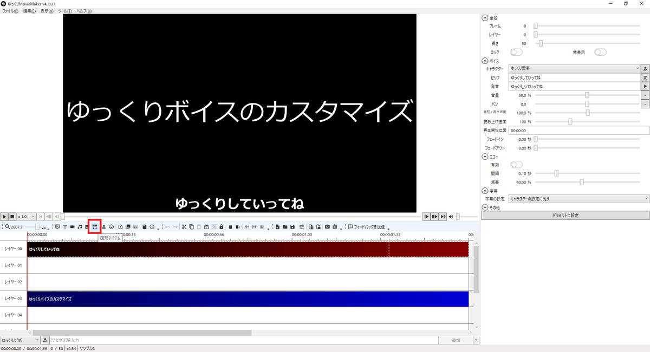Image resolution: width=650 pixels, height=352 pixels.
Task: Click the 読み上げ速度 slider
Action: tap(587, 121)
